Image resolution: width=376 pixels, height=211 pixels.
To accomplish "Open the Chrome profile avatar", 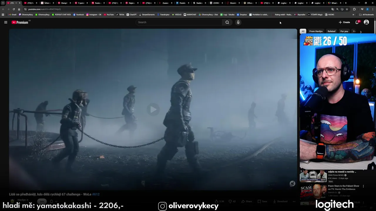I will (x=367, y=9).
